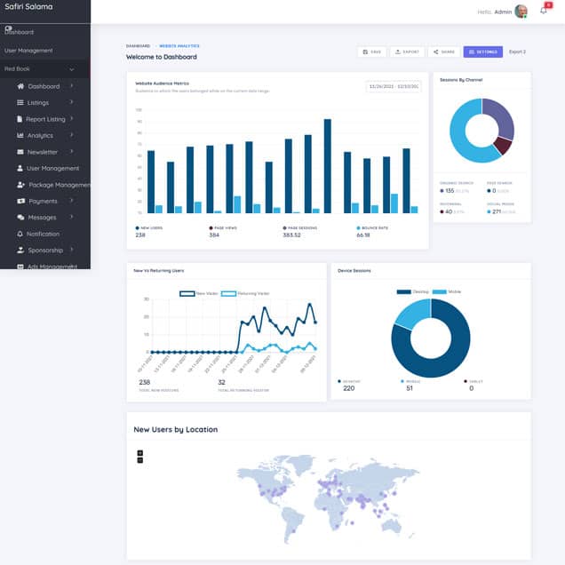565x565 pixels.
Task: Zoom in on the location map
Action: tap(139, 453)
